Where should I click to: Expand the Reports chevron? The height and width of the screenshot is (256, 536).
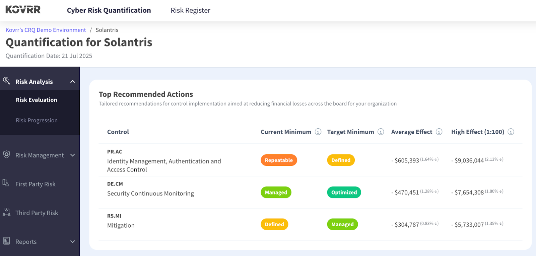72,242
